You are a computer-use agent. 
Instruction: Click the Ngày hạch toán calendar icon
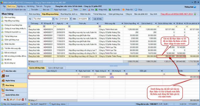pos(52,10)
